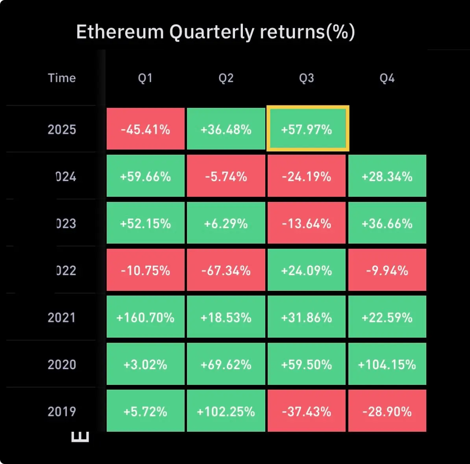Viewport: 470px width, 464px height.
Task: Select the 2025 row label
Action: coord(62,129)
